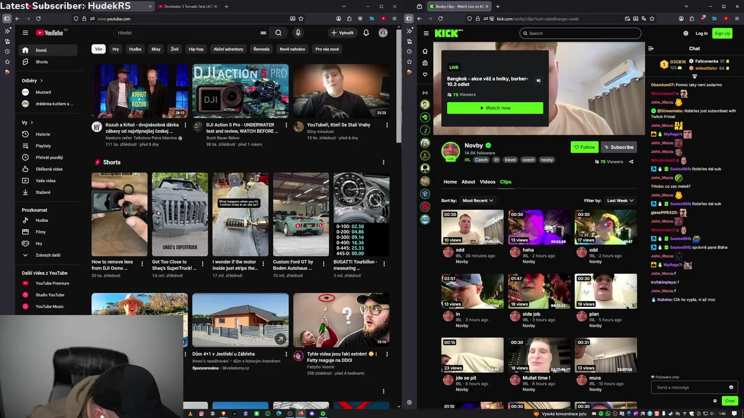Collapse Kick chat panel icon
Screen dimensions: 744x418
coord(651,49)
